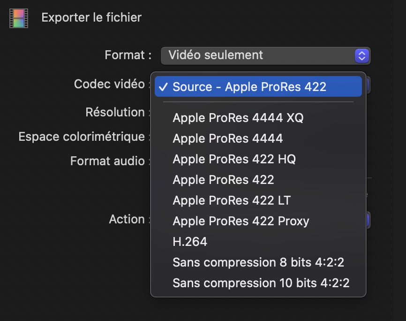
Task: Choose Apple ProRes 422 Proxy codec
Action: point(241,221)
